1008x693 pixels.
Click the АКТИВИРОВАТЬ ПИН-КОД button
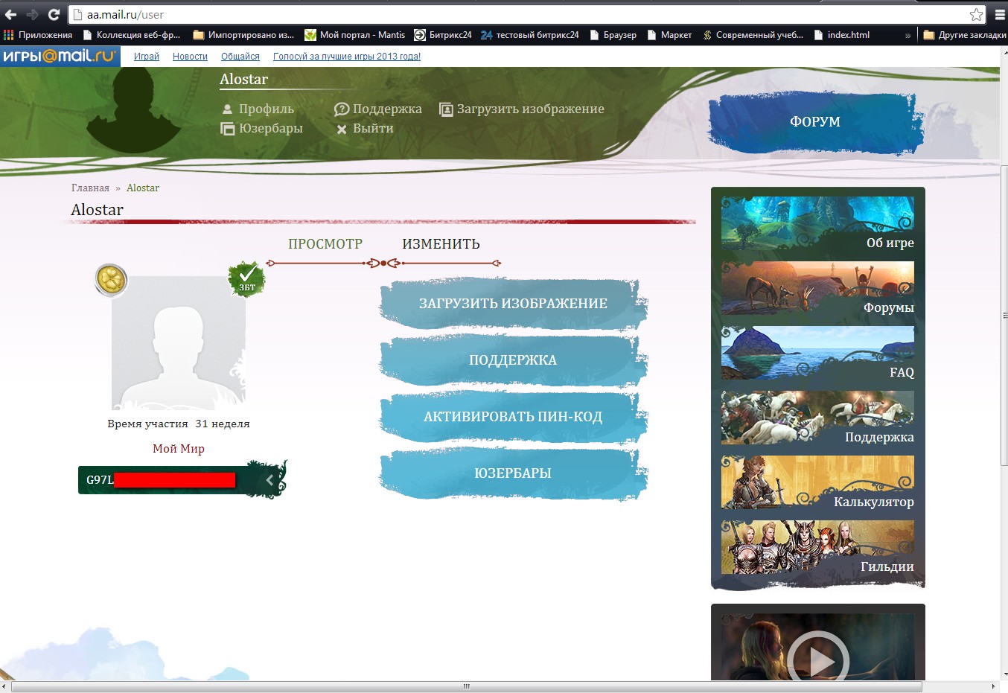click(513, 417)
